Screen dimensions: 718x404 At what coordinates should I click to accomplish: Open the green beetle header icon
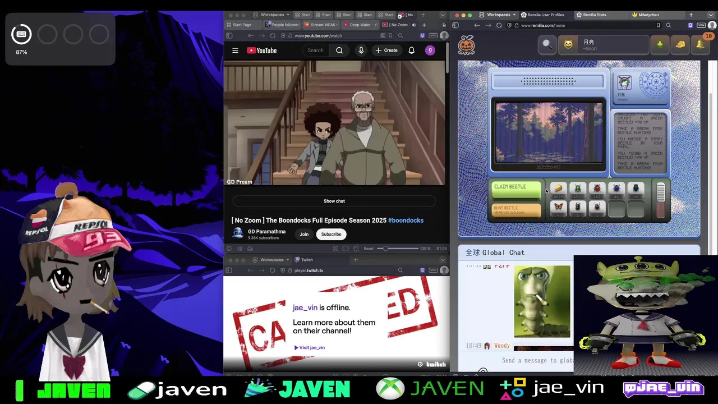[x=660, y=44]
